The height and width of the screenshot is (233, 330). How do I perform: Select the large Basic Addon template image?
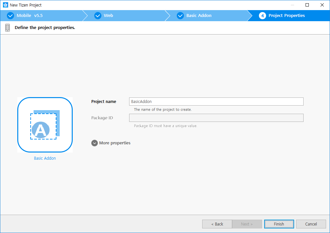click(x=45, y=125)
